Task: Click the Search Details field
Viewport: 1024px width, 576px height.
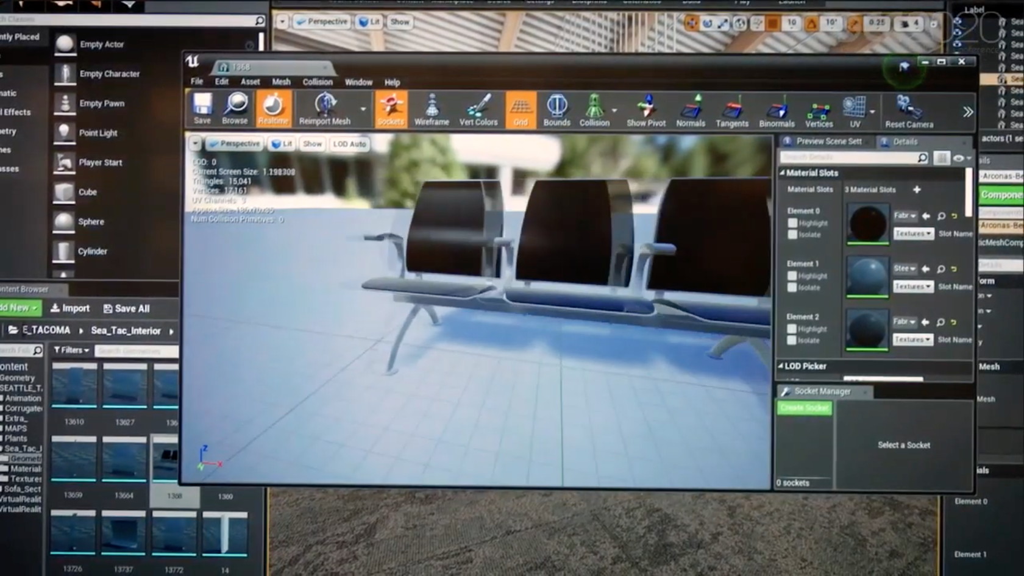Action: point(855,158)
